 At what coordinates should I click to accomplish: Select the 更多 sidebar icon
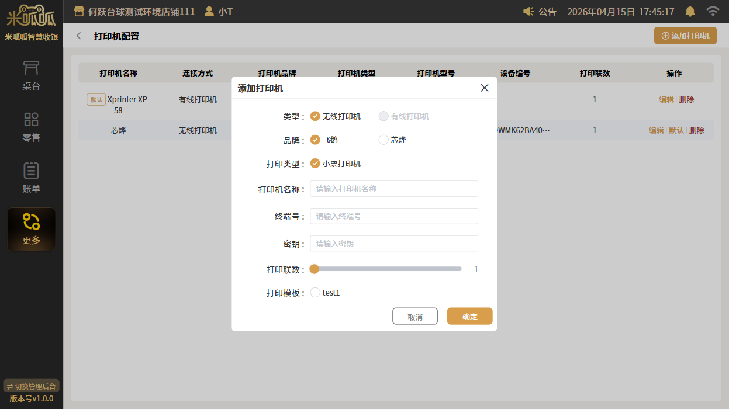[x=31, y=222]
